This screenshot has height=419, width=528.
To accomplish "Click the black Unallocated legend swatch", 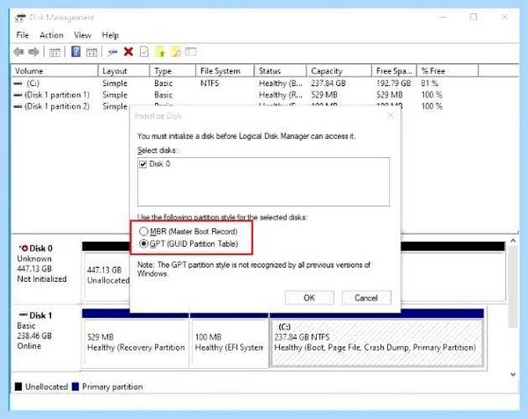I will (x=18, y=386).
